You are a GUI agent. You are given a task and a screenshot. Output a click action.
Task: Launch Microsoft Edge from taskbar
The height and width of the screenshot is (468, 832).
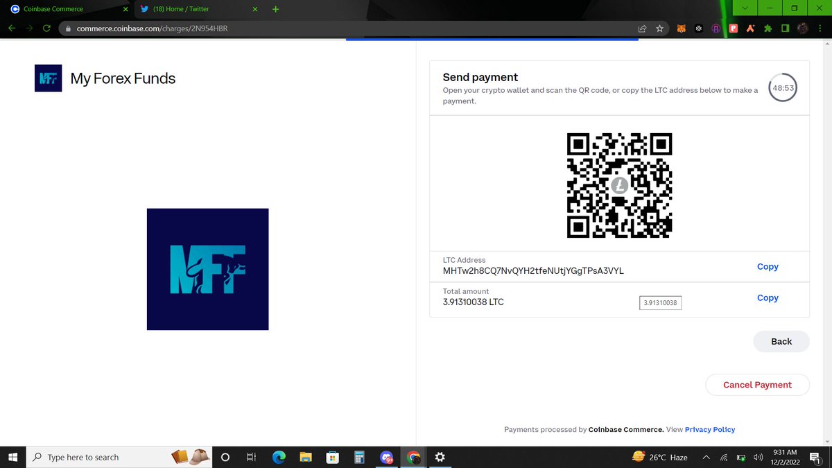tap(279, 457)
